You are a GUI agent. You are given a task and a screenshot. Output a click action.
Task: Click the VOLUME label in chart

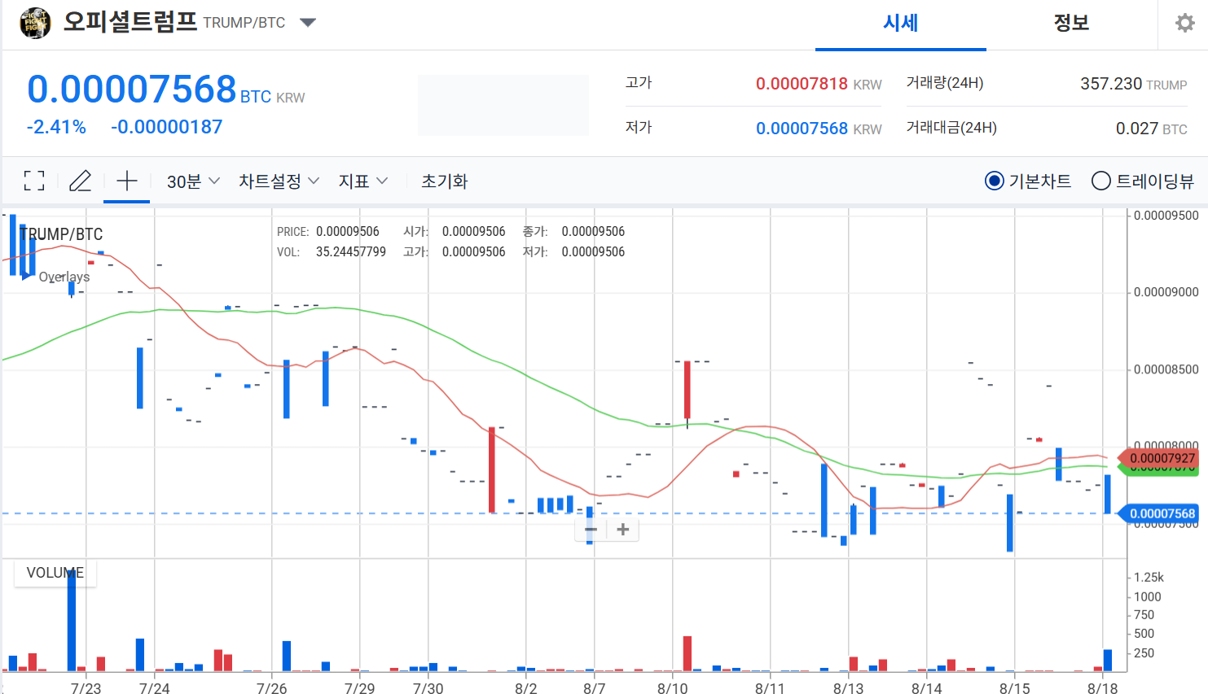[x=55, y=573]
